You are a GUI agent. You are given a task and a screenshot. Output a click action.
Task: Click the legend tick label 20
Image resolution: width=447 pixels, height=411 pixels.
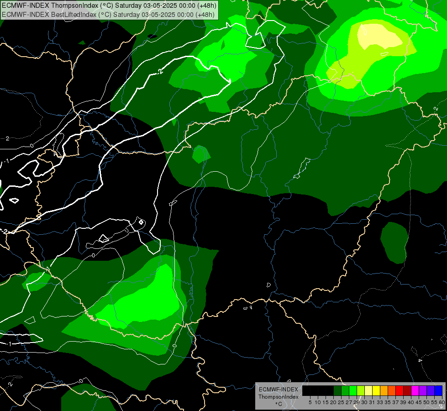click(333, 402)
